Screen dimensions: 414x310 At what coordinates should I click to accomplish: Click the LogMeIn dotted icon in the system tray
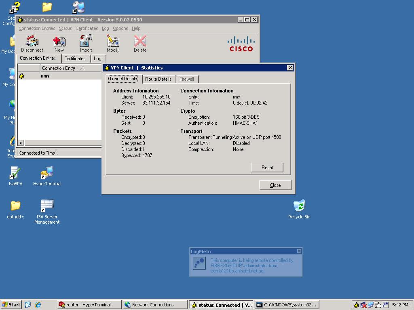385,305
